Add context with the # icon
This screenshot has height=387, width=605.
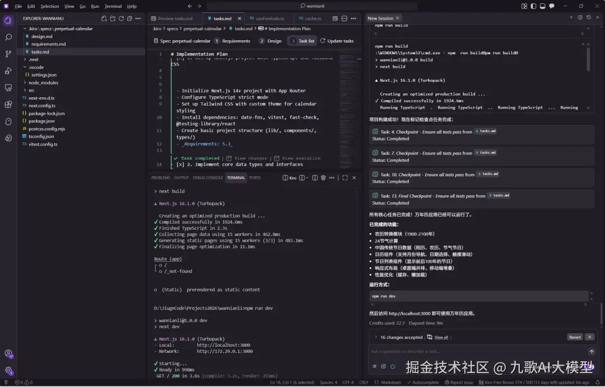coord(374,367)
